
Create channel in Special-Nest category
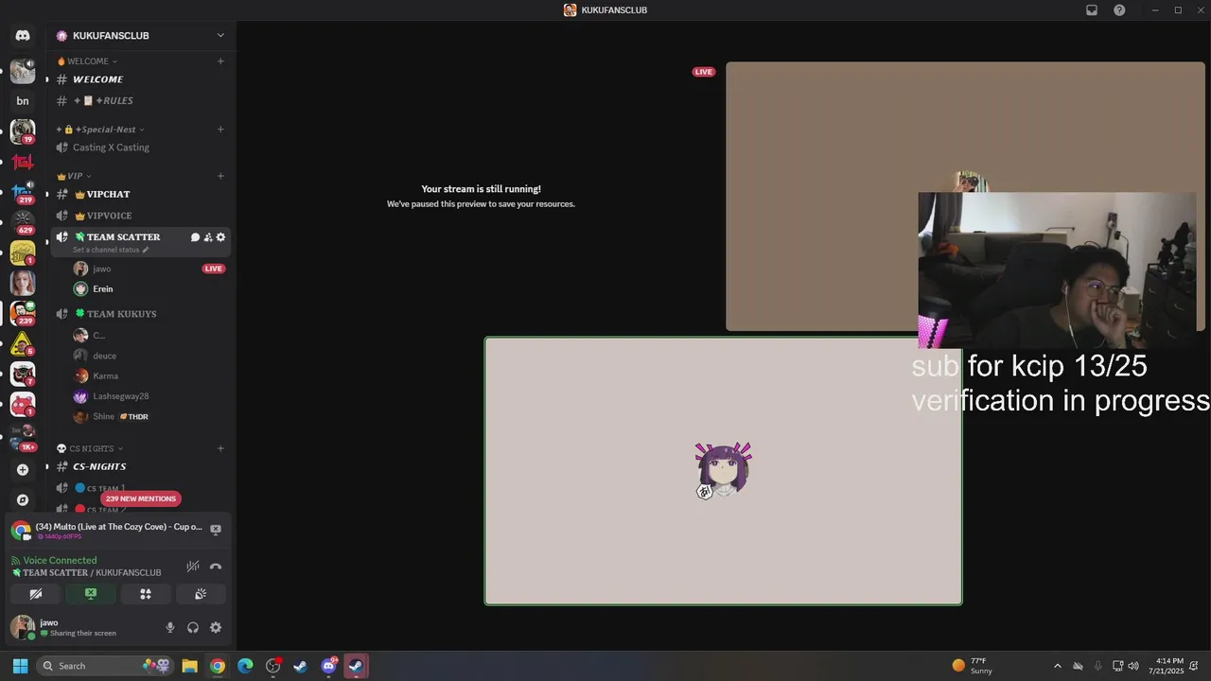[x=220, y=130]
